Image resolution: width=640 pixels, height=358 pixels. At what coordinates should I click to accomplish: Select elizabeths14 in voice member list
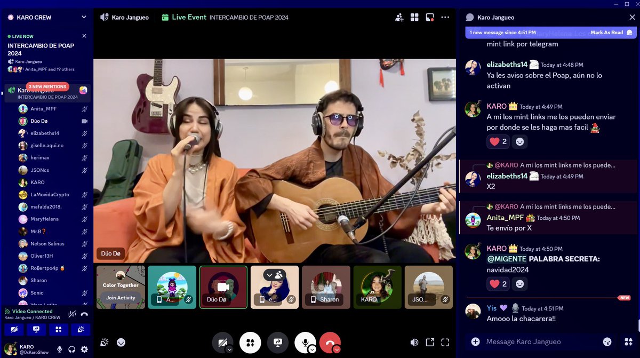[x=53, y=133]
